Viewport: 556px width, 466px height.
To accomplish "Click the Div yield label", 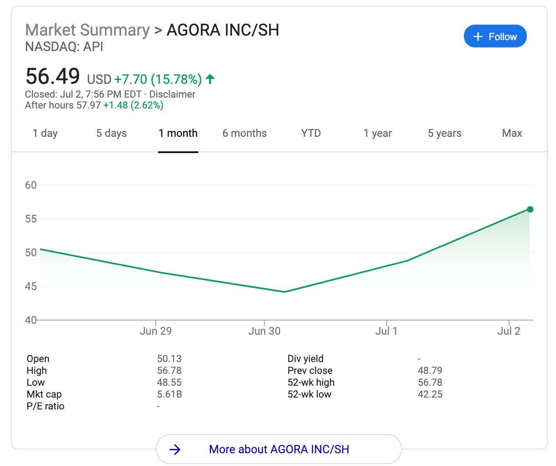I will tap(305, 359).
